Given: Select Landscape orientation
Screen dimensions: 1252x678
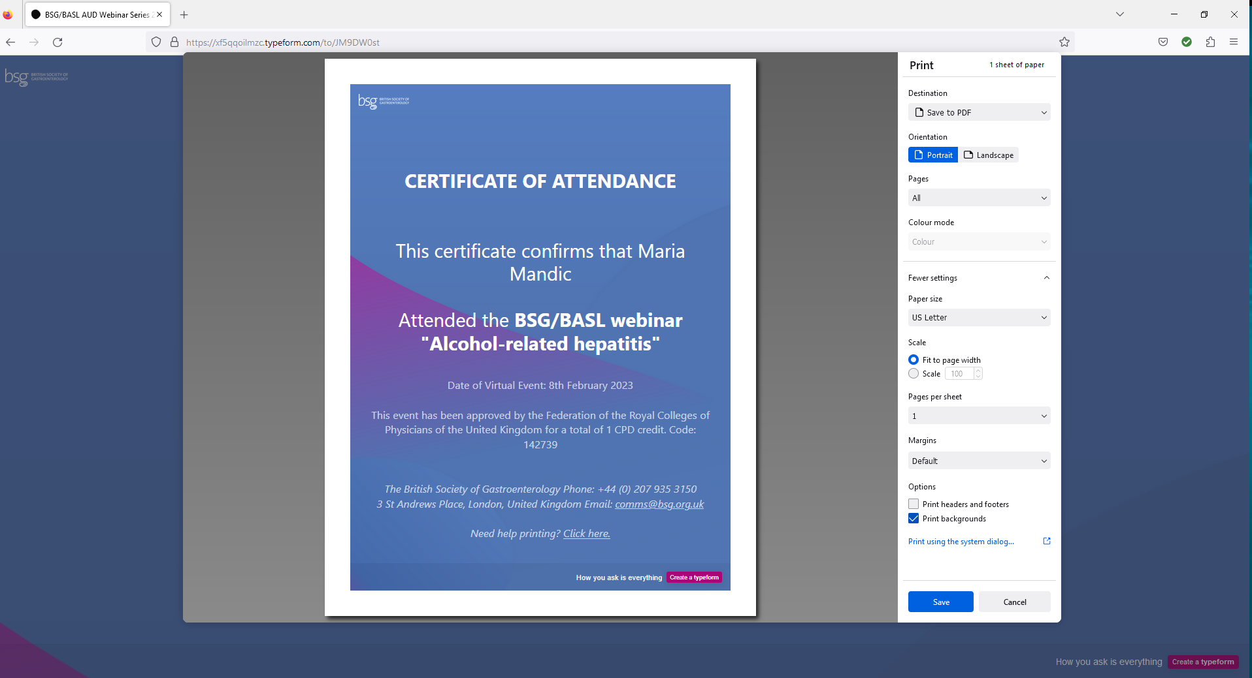Looking at the screenshot, I should tap(989, 155).
